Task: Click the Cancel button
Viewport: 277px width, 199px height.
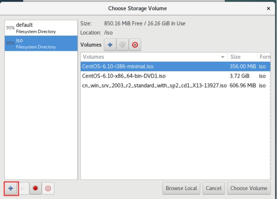Action: click(214, 188)
